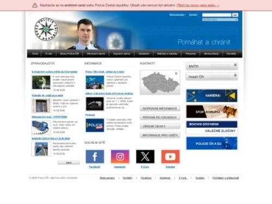Open the Kontakty link in header
This screenshot has height=204, width=272.
tap(193, 15)
